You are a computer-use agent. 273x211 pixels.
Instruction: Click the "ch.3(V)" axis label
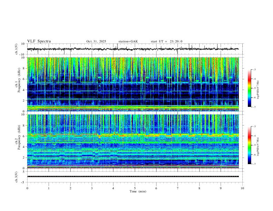click(17, 177)
